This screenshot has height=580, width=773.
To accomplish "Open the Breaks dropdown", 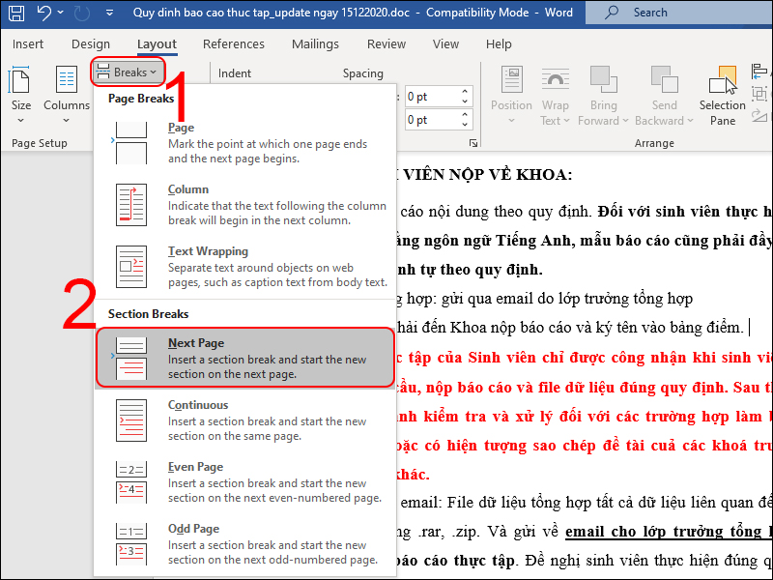I will click(x=128, y=72).
